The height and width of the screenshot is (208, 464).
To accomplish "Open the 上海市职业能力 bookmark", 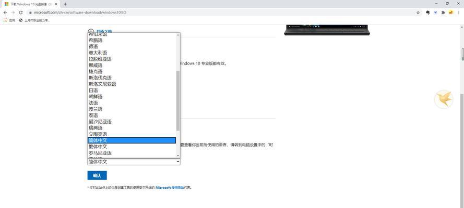I will point(34,20).
